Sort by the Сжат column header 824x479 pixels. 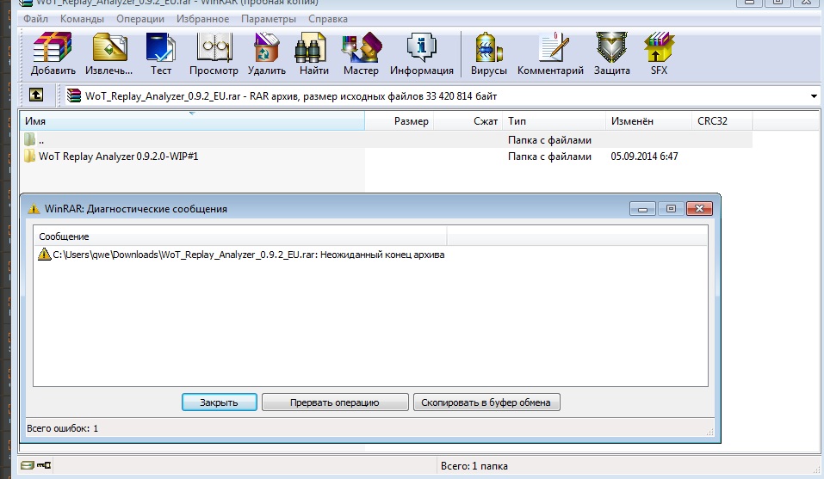point(468,120)
